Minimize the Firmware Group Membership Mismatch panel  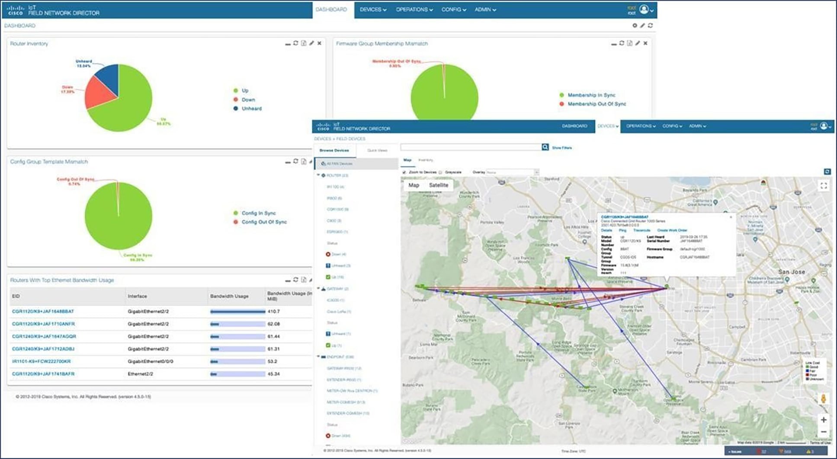point(614,44)
